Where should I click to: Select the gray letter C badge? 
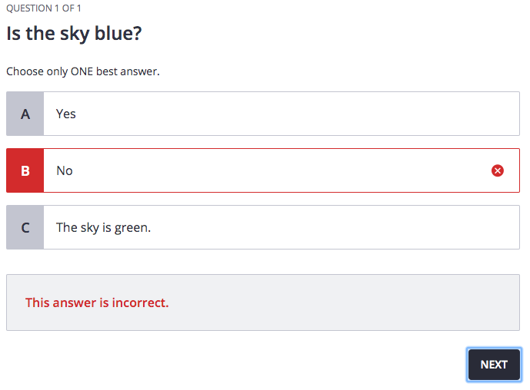pos(25,227)
